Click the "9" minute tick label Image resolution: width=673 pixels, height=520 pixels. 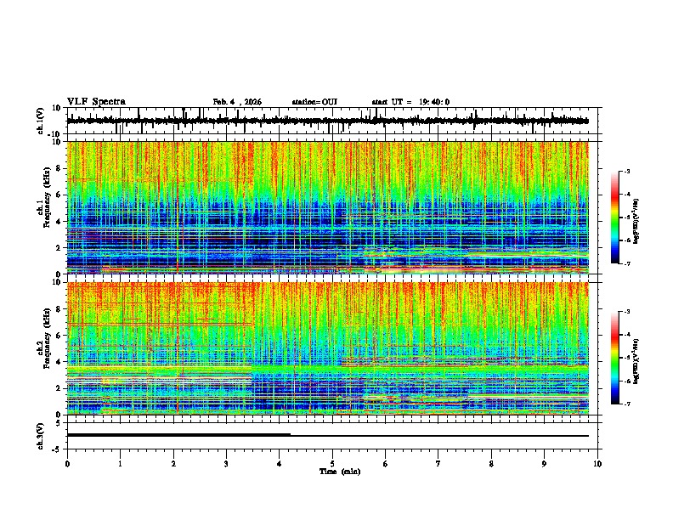544,464
